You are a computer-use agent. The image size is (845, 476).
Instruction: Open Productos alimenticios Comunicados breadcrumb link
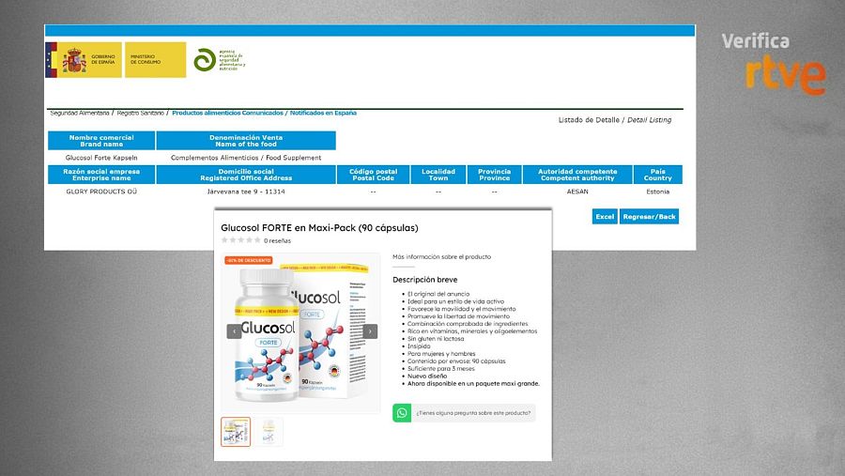pos(227,114)
